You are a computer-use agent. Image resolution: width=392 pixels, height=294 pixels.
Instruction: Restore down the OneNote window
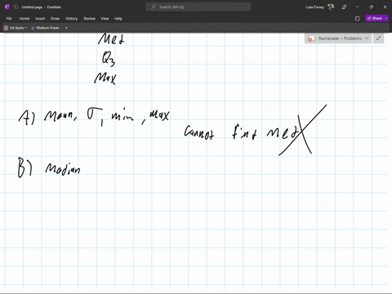tap(371, 7)
